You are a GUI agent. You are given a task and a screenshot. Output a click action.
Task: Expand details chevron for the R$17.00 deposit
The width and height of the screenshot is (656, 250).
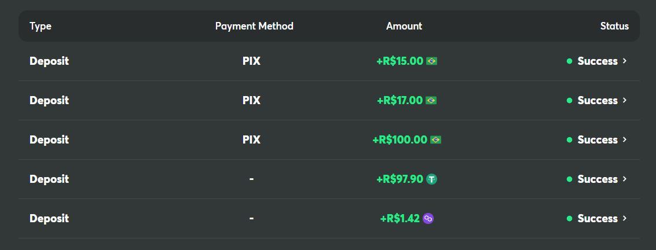pyautogui.click(x=625, y=100)
